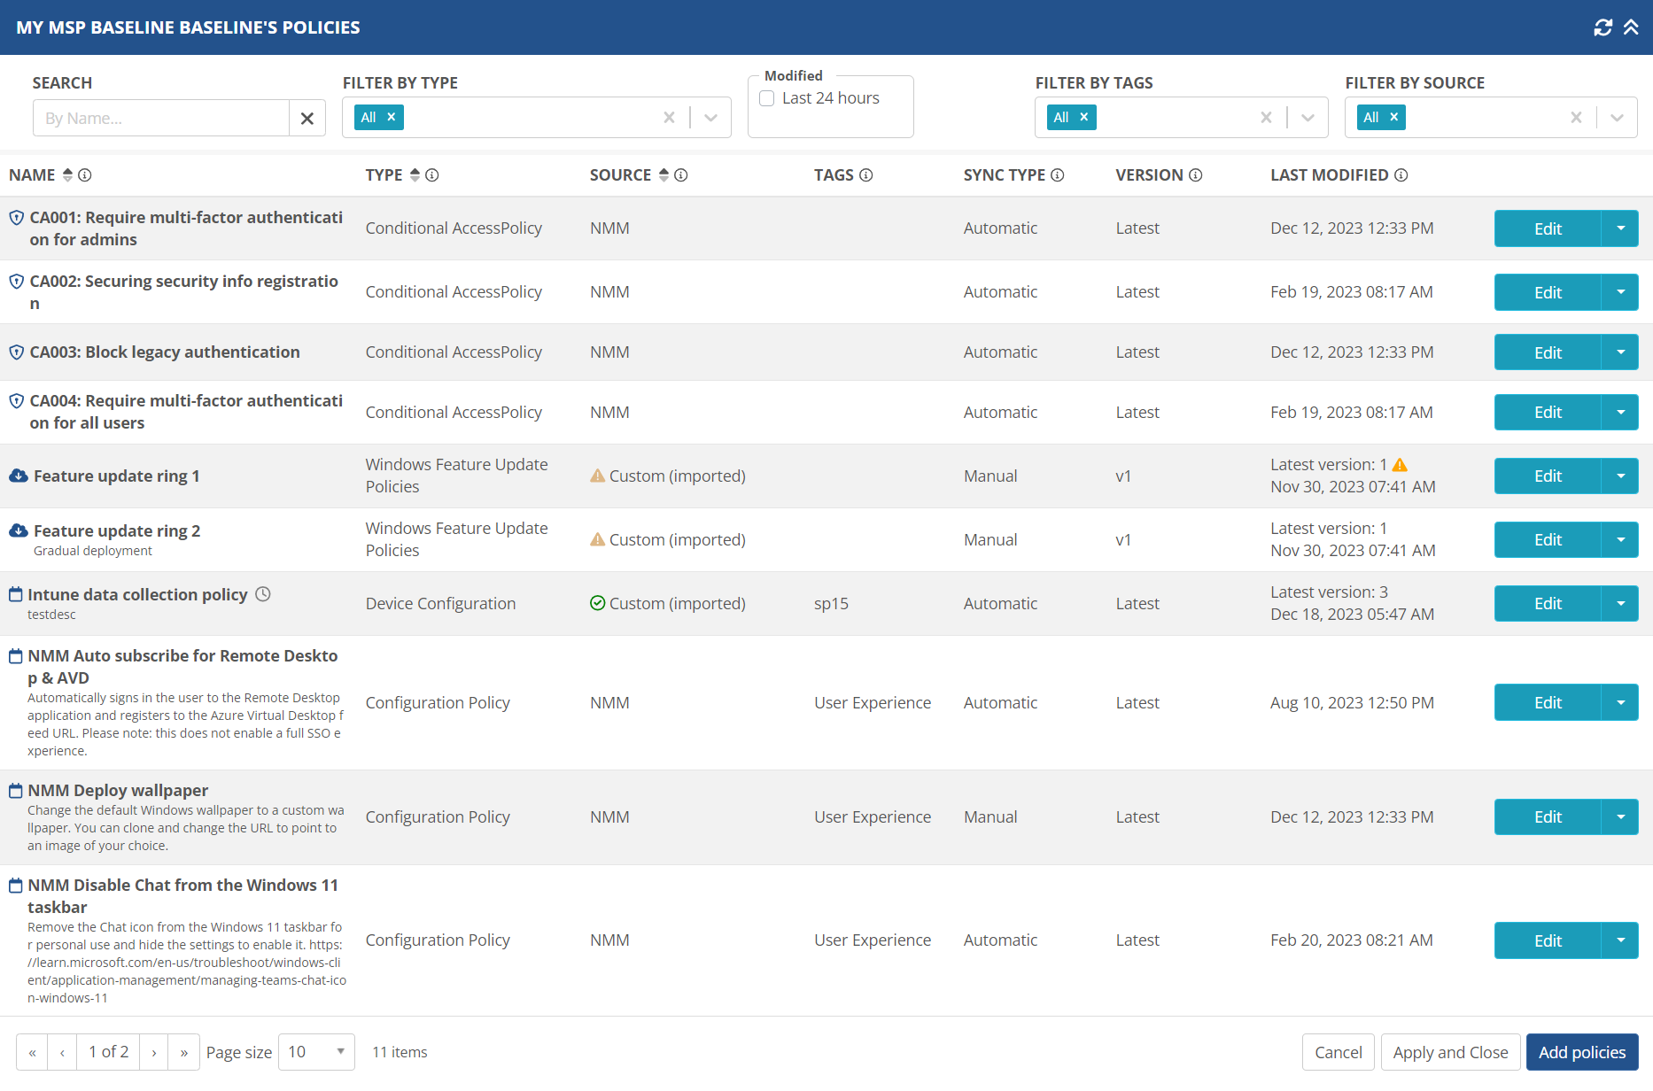
Task: Click warning icon in Feature update ring 1 date
Action: tap(1400, 465)
